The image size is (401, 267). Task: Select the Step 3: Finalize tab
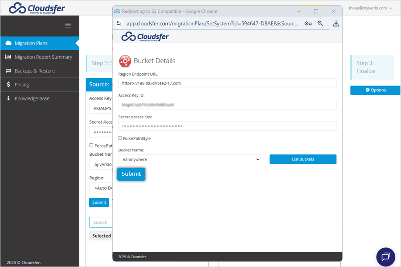(x=372, y=67)
